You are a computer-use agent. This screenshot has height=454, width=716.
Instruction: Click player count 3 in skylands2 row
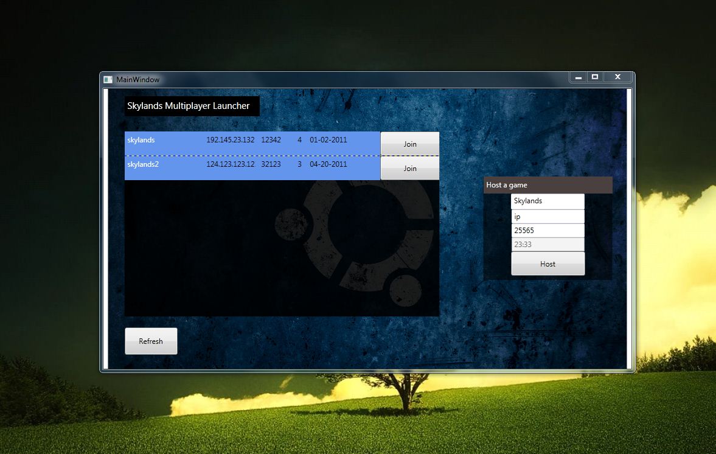299,164
